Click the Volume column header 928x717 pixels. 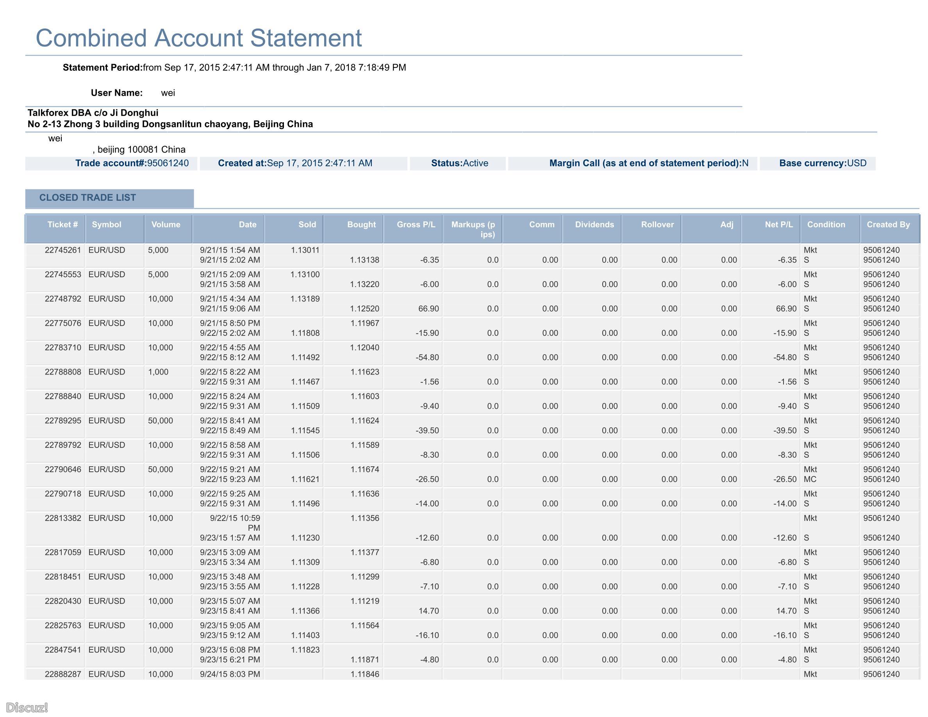point(168,229)
